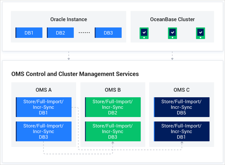Click the left OceanBase Cluster server icon
The width and height of the screenshot is (225, 165).
click(x=144, y=33)
